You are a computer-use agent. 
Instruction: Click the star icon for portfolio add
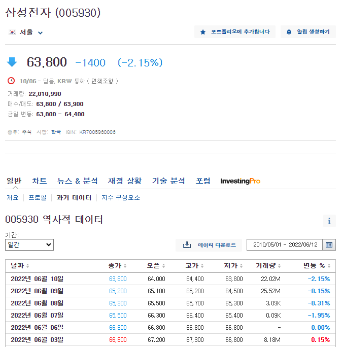203,32
